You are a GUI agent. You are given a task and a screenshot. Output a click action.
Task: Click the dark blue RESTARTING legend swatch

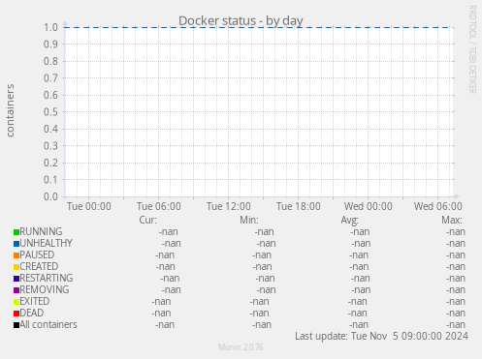click(x=16, y=279)
